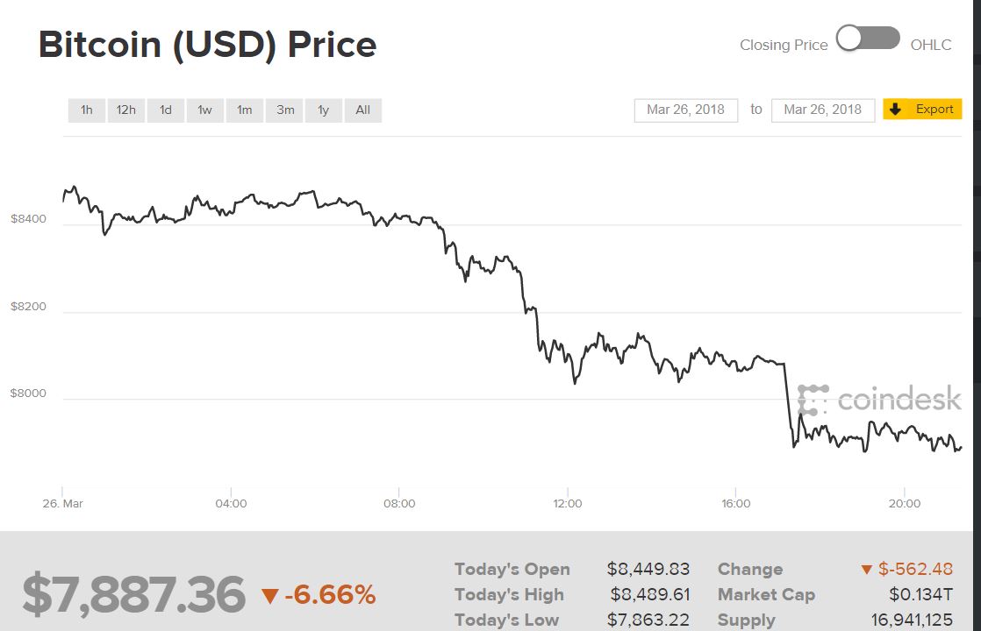981x631 pixels.
Task: Click the Export download arrow icon
Action: click(x=895, y=109)
